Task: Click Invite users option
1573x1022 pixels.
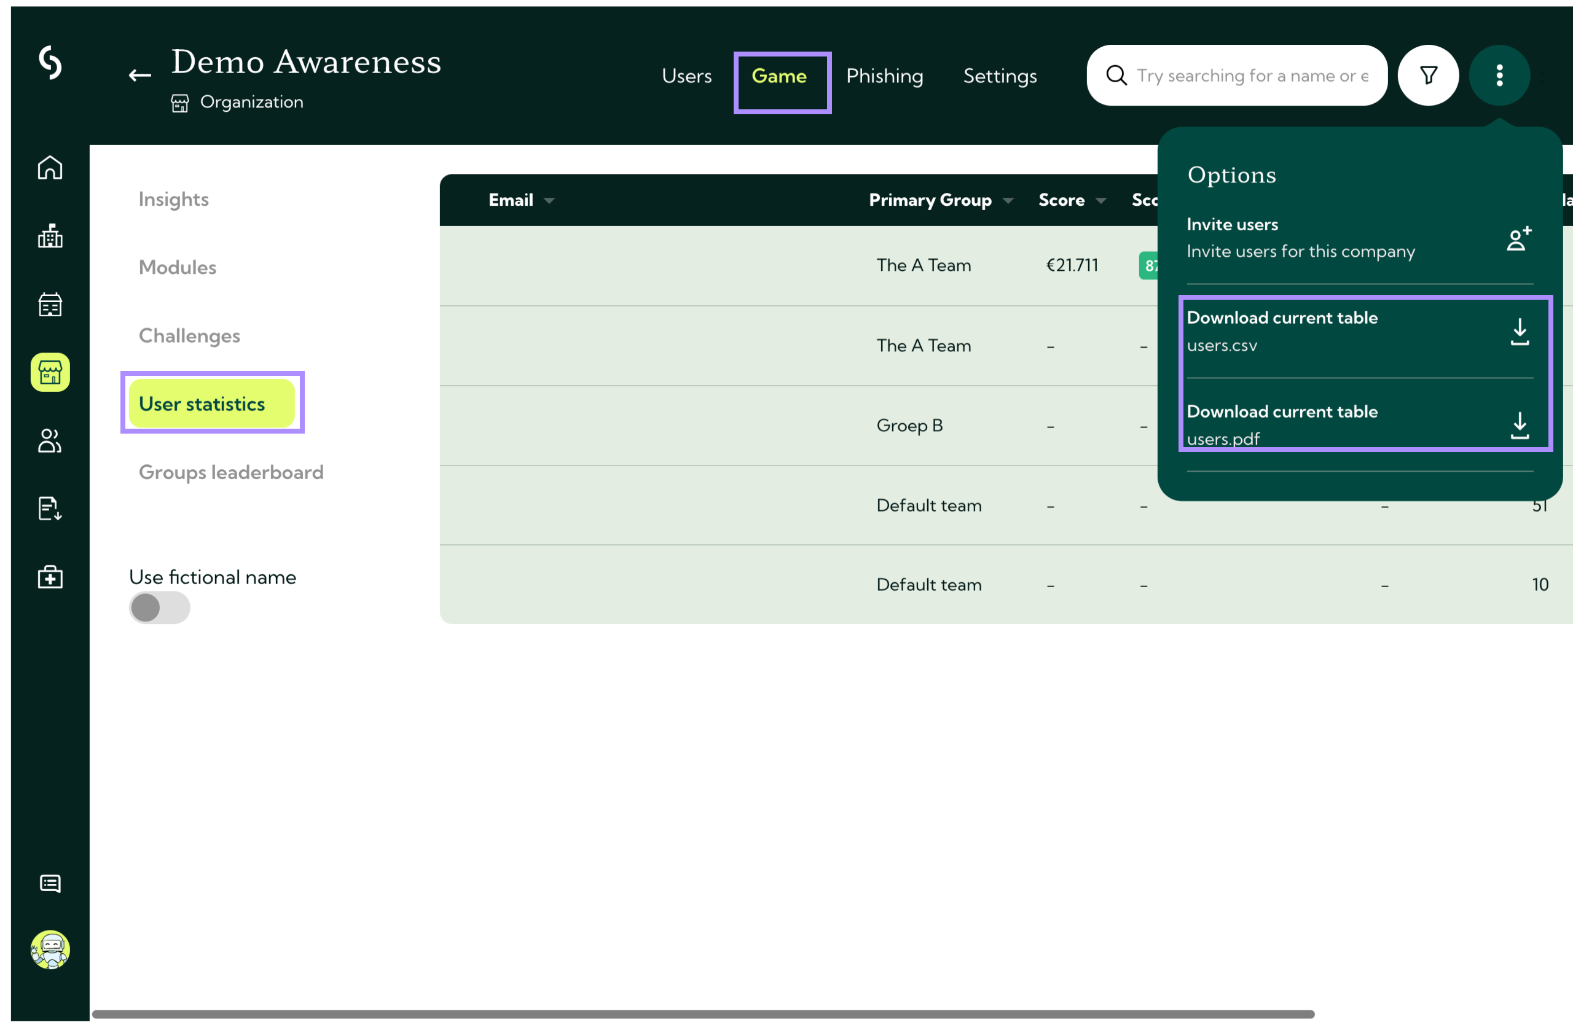Action: [x=1360, y=238]
